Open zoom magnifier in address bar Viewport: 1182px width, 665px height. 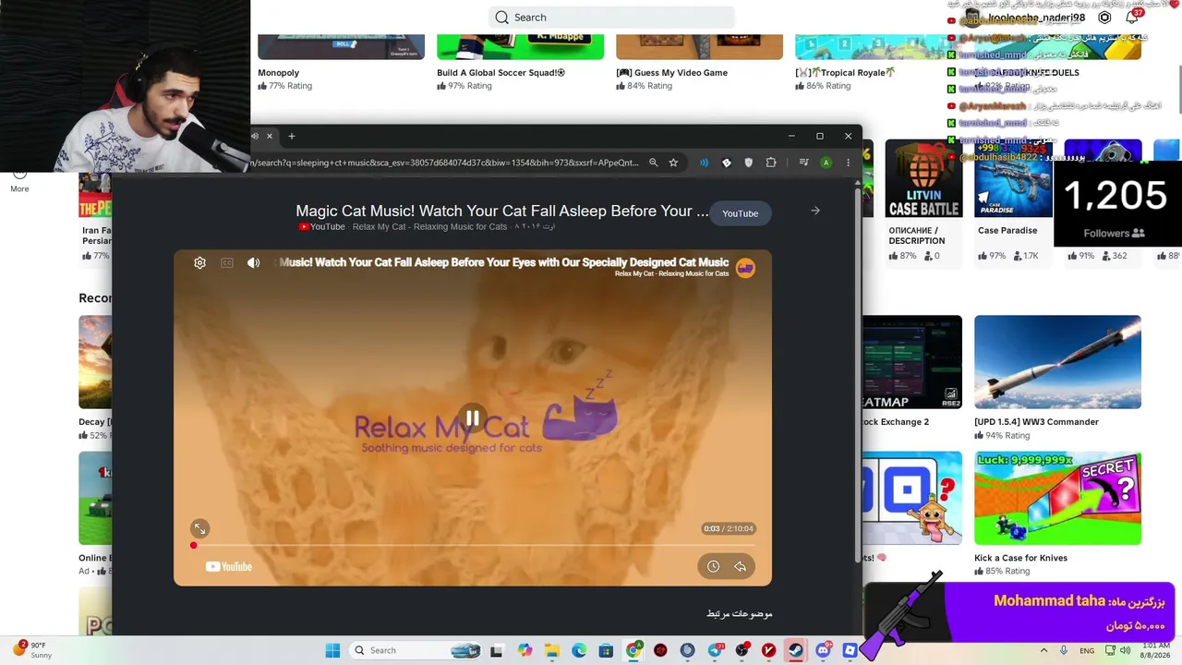[653, 163]
